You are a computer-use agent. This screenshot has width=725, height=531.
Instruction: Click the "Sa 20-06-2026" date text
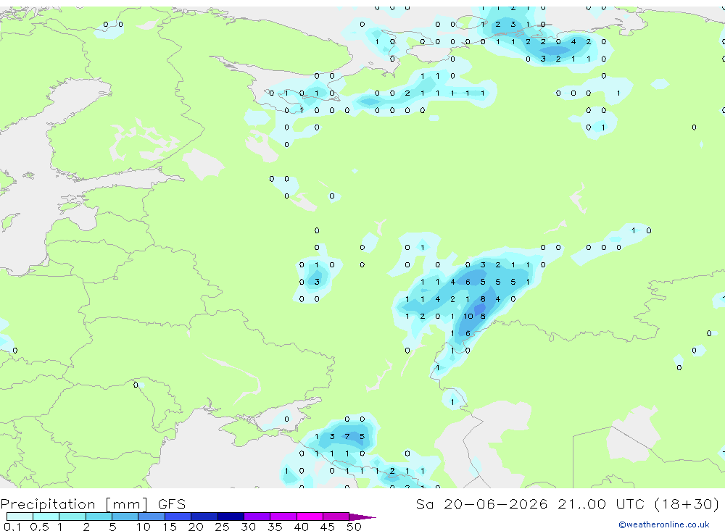pyautogui.click(x=481, y=503)
